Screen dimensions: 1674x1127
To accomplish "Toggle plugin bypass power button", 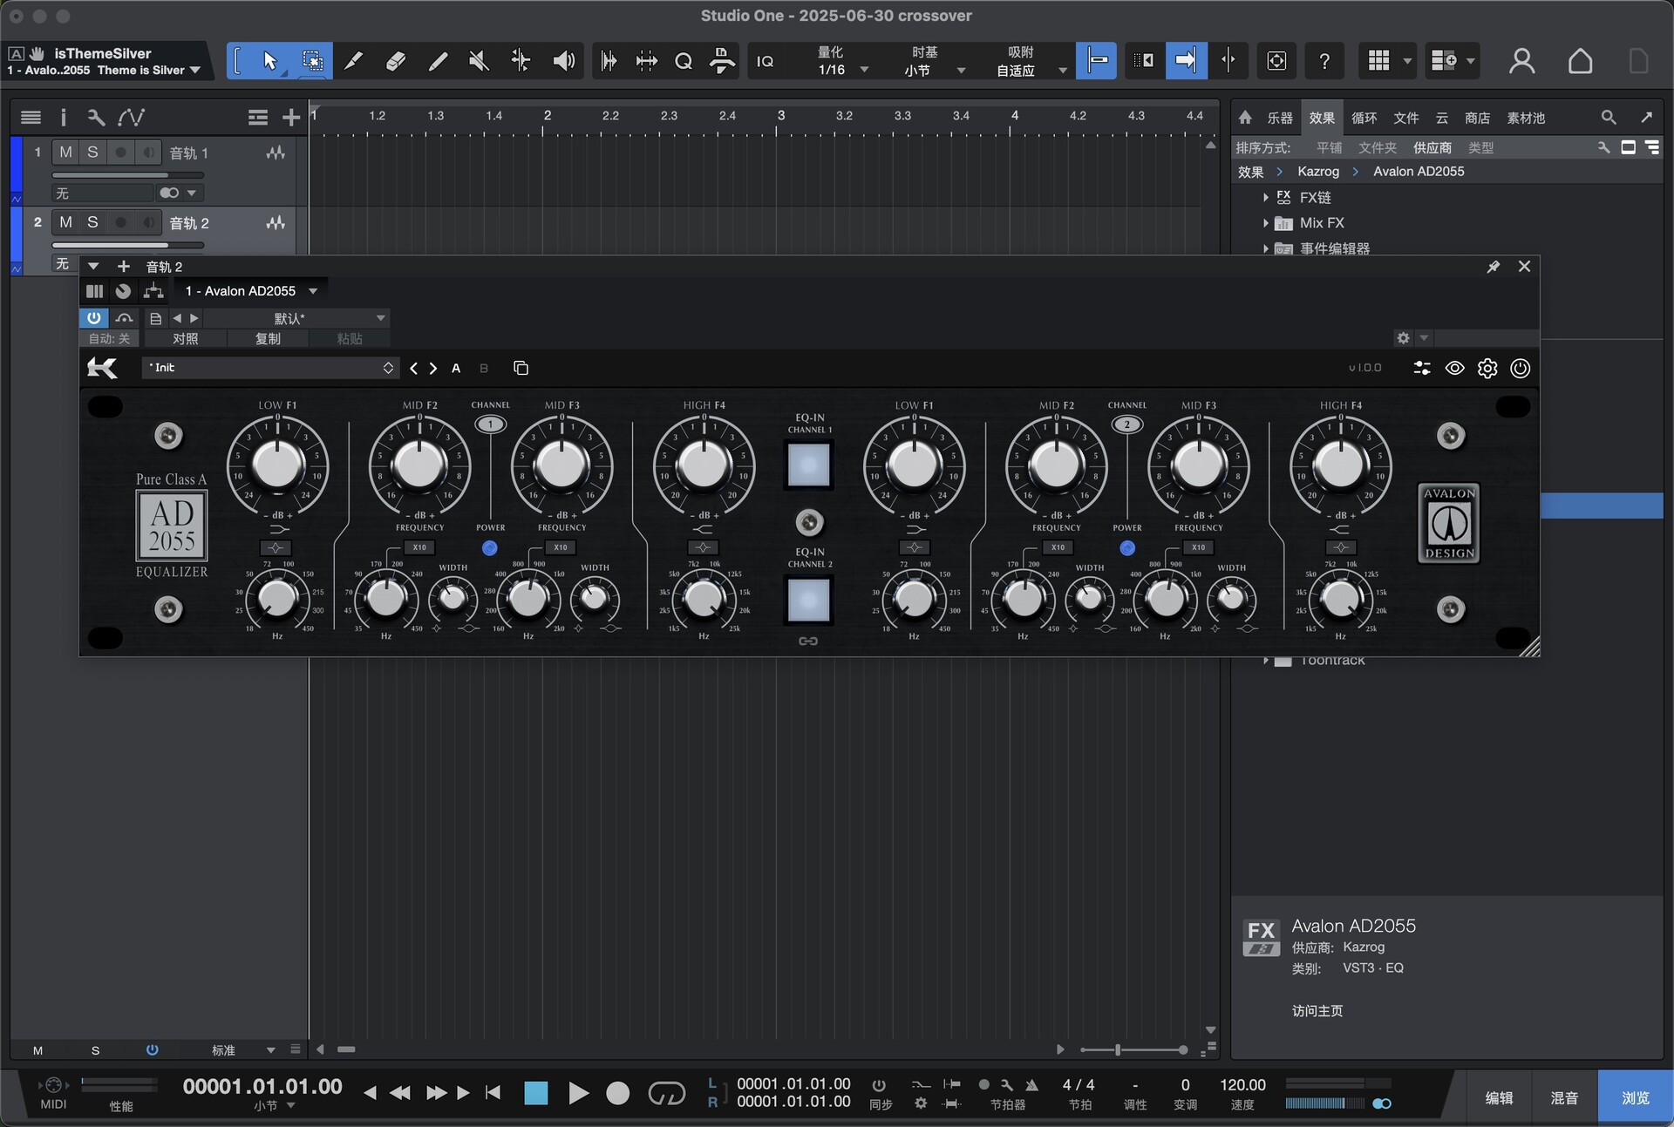I will point(94,318).
